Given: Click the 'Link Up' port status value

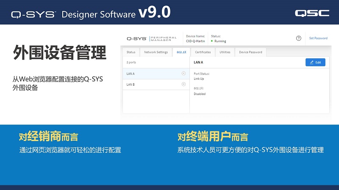Looking at the screenshot, I should (199, 79).
